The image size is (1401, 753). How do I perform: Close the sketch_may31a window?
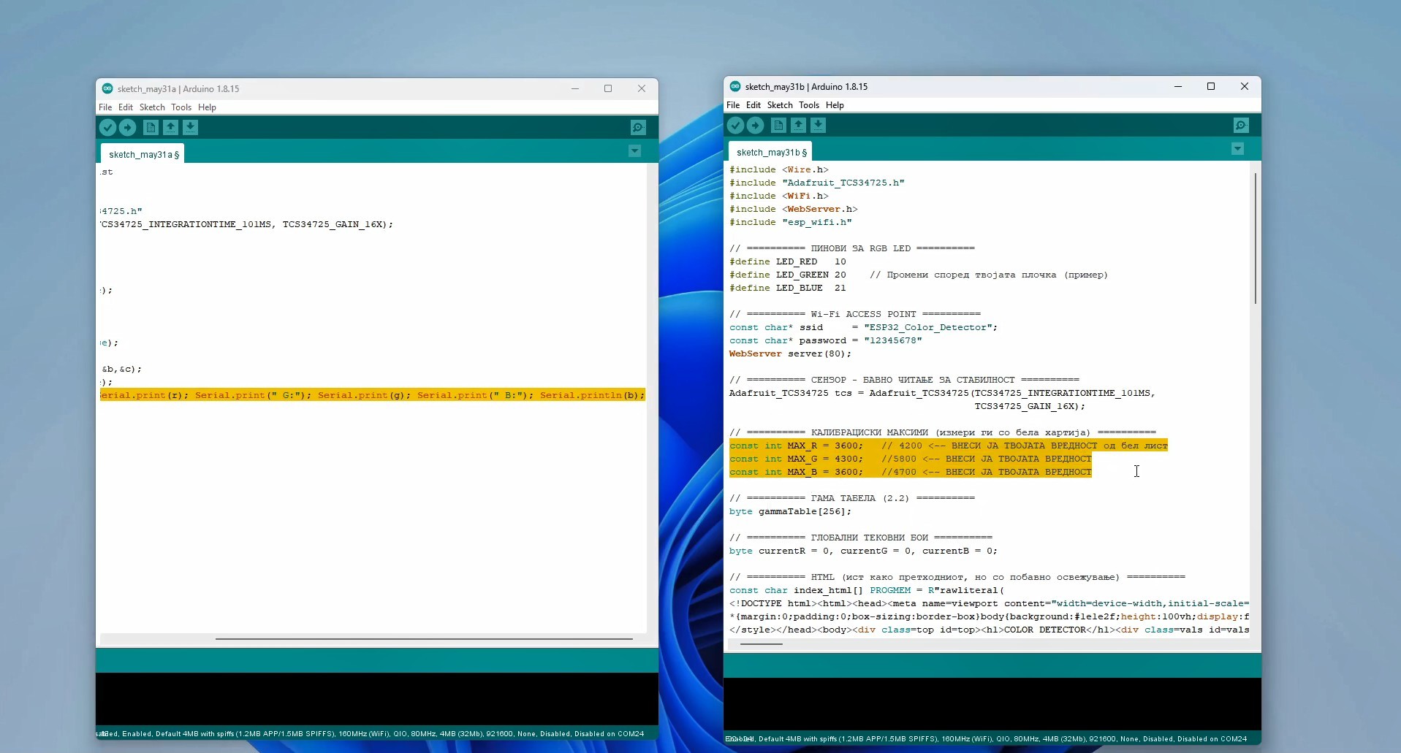642,88
